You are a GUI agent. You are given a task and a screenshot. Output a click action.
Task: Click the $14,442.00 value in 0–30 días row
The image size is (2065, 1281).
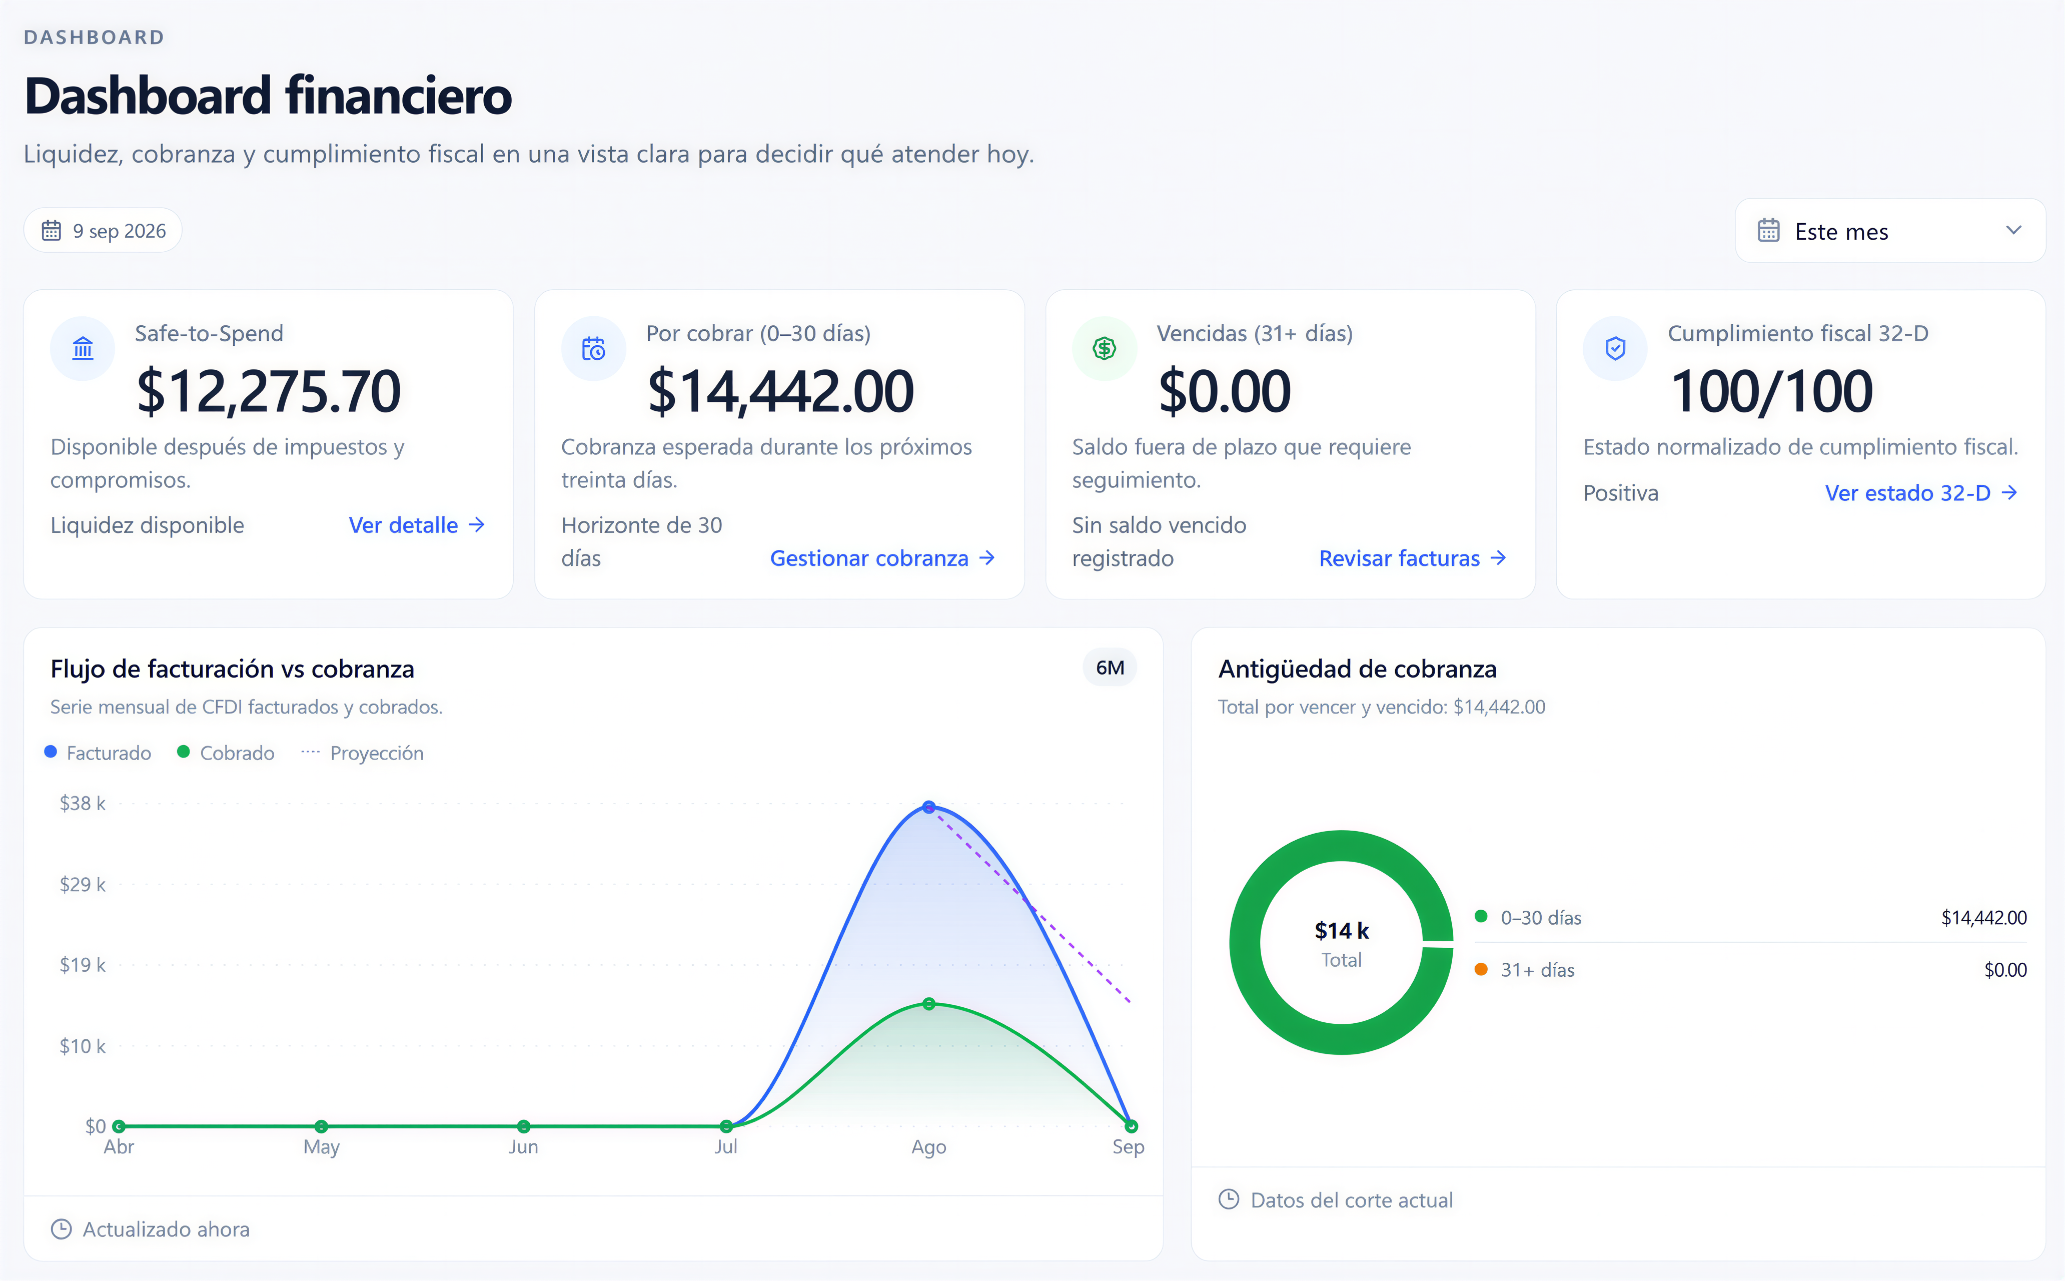(x=1983, y=918)
